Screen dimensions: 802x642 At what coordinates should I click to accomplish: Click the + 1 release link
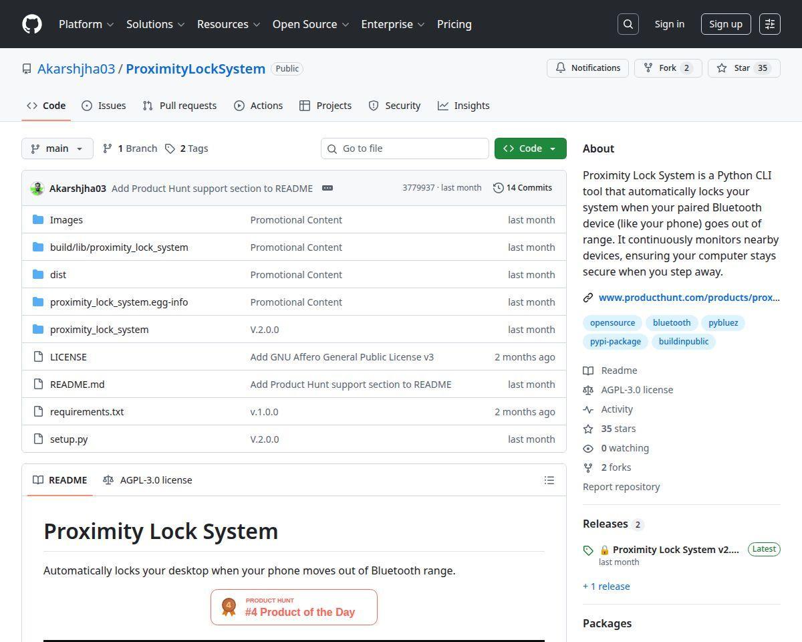click(606, 586)
